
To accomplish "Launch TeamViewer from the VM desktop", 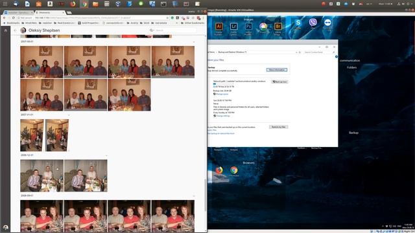I will [327, 23].
